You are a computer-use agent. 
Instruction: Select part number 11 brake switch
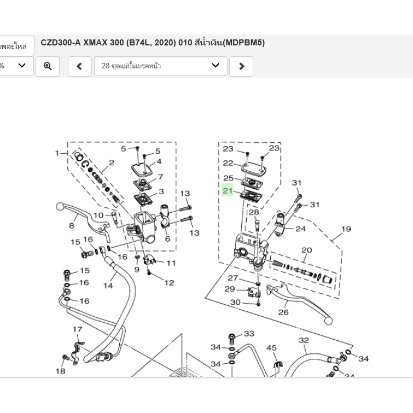coord(171,263)
